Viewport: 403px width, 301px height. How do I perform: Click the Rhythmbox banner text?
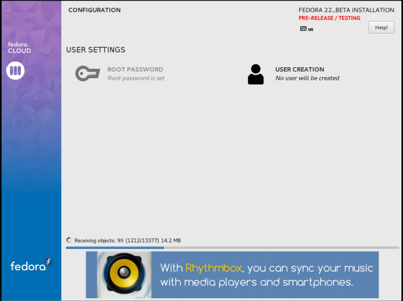[x=266, y=275]
